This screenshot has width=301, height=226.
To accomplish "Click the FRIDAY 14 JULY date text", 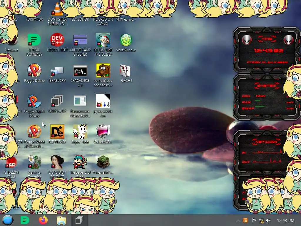I will 267,62.
